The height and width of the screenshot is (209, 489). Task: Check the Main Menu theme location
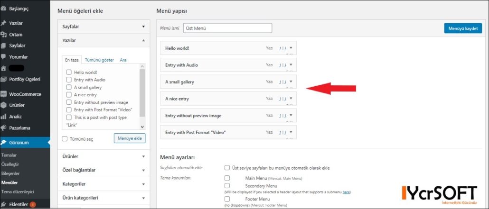(x=227, y=178)
